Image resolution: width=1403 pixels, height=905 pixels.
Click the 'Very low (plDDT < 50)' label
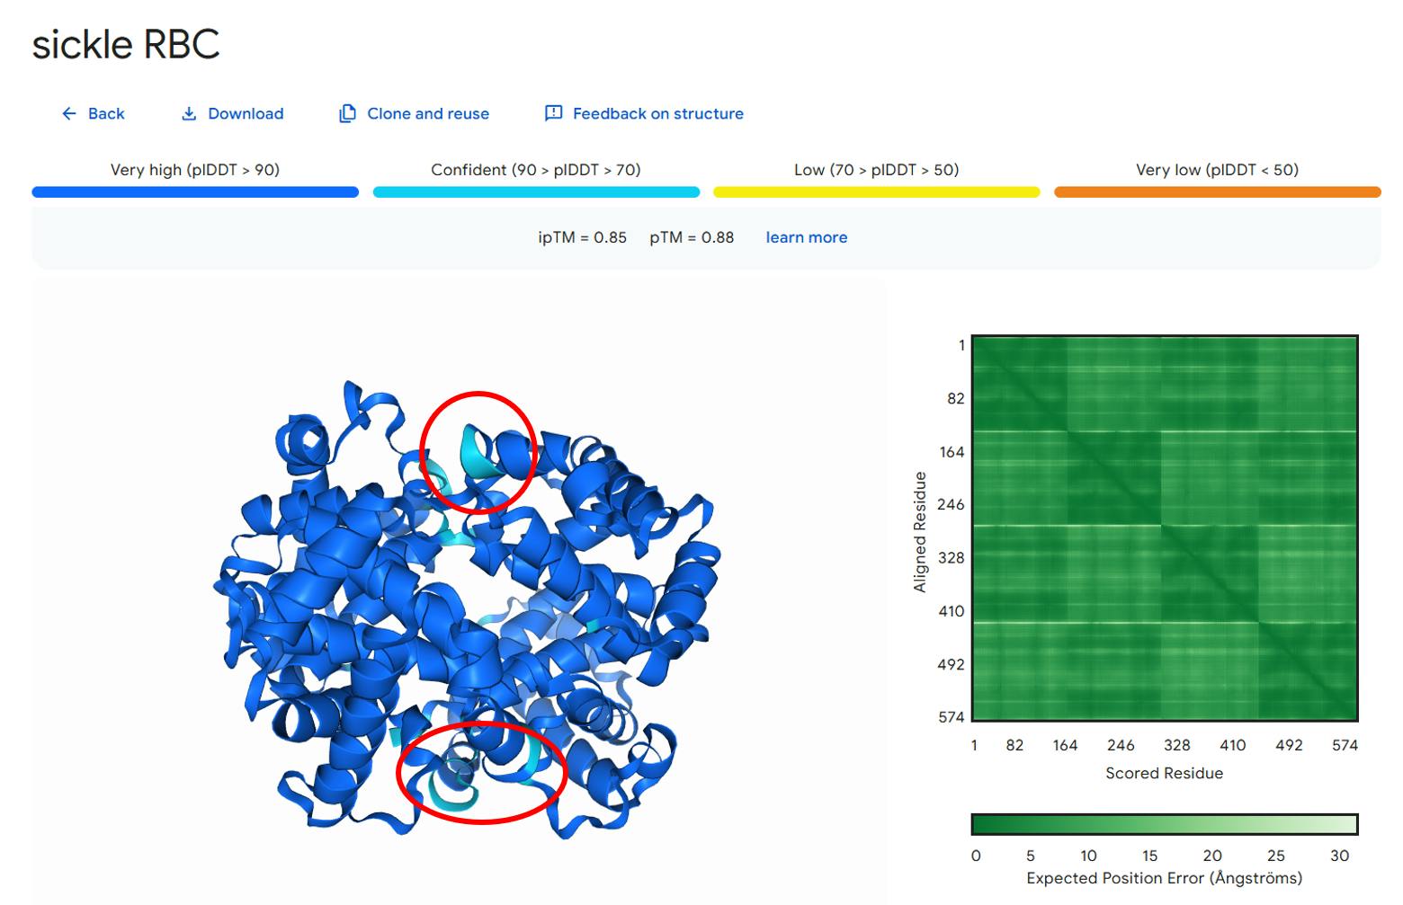pyautogui.click(x=1218, y=170)
